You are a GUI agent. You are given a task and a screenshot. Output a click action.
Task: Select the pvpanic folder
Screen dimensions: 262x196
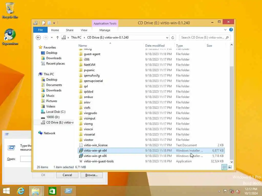click(x=89, y=70)
